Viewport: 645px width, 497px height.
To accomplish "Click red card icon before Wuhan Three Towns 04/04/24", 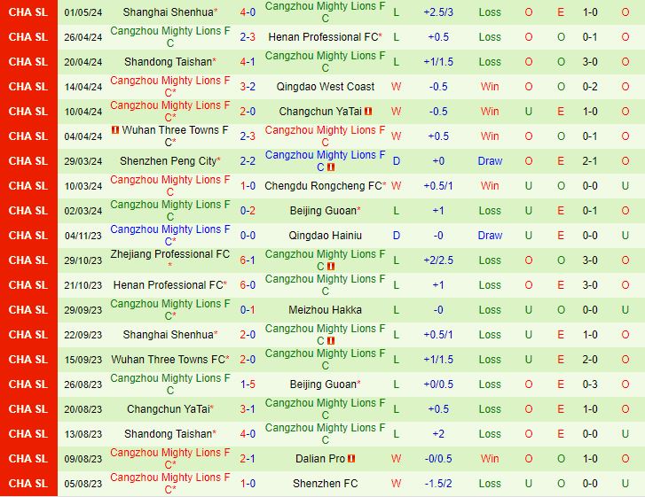I will pyautogui.click(x=115, y=130).
